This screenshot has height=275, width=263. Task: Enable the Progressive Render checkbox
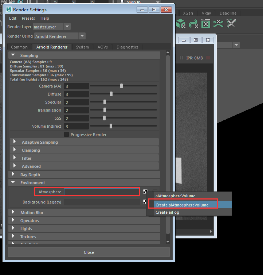click(x=66, y=135)
